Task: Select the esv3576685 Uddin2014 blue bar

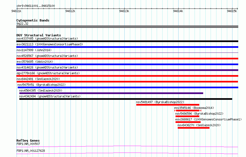Action: [x=127, y=64]
